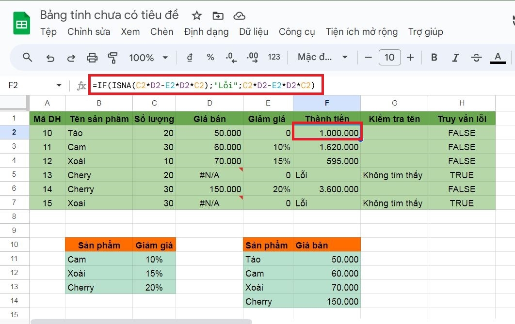Activate the paint format tool
Screen dimensions: 515x324
113,58
